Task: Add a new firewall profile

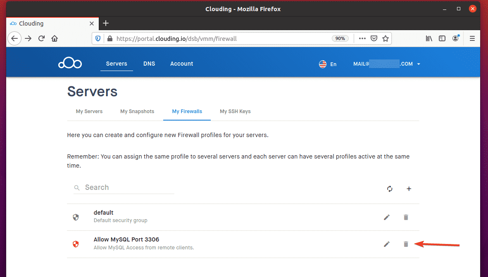Action: click(x=409, y=189)
